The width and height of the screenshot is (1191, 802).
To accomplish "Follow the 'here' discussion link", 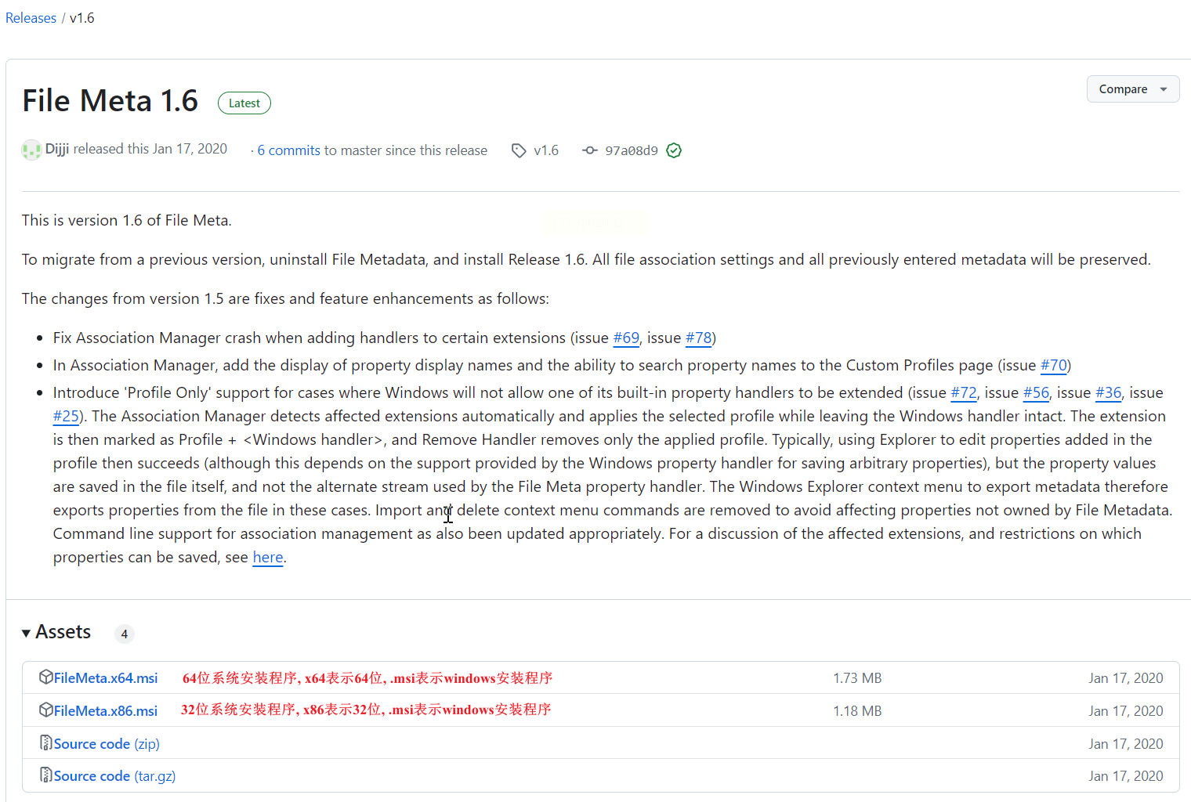I will pos(268,557).
